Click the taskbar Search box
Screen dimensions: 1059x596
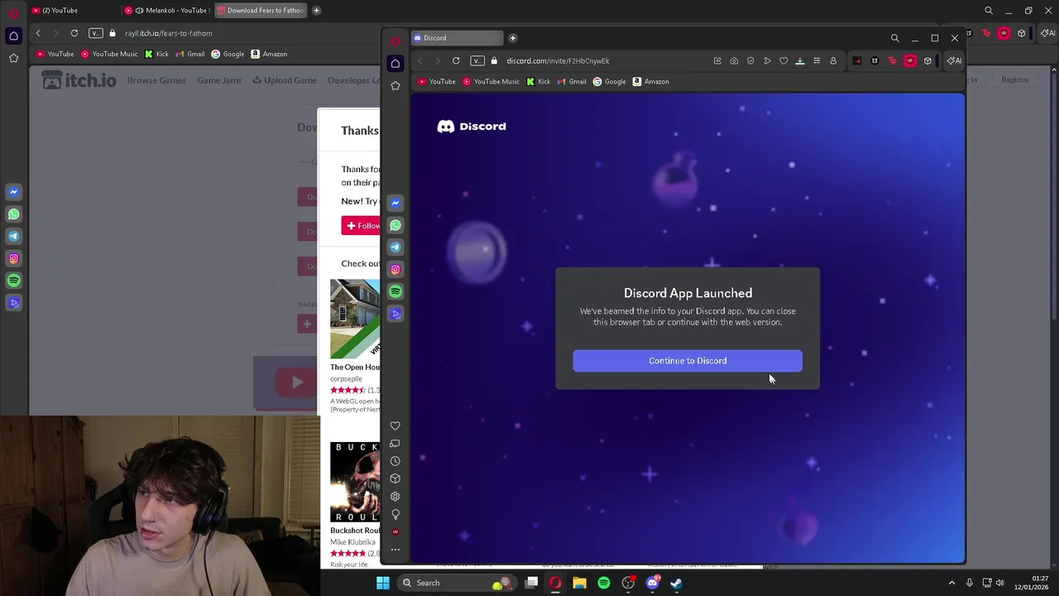455,583
